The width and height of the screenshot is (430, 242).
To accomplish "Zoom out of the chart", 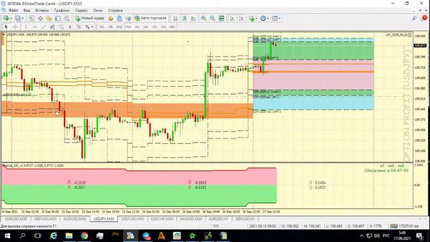I will coord(212,18).
